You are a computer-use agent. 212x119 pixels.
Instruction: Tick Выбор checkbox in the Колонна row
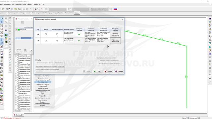[46, 40]
